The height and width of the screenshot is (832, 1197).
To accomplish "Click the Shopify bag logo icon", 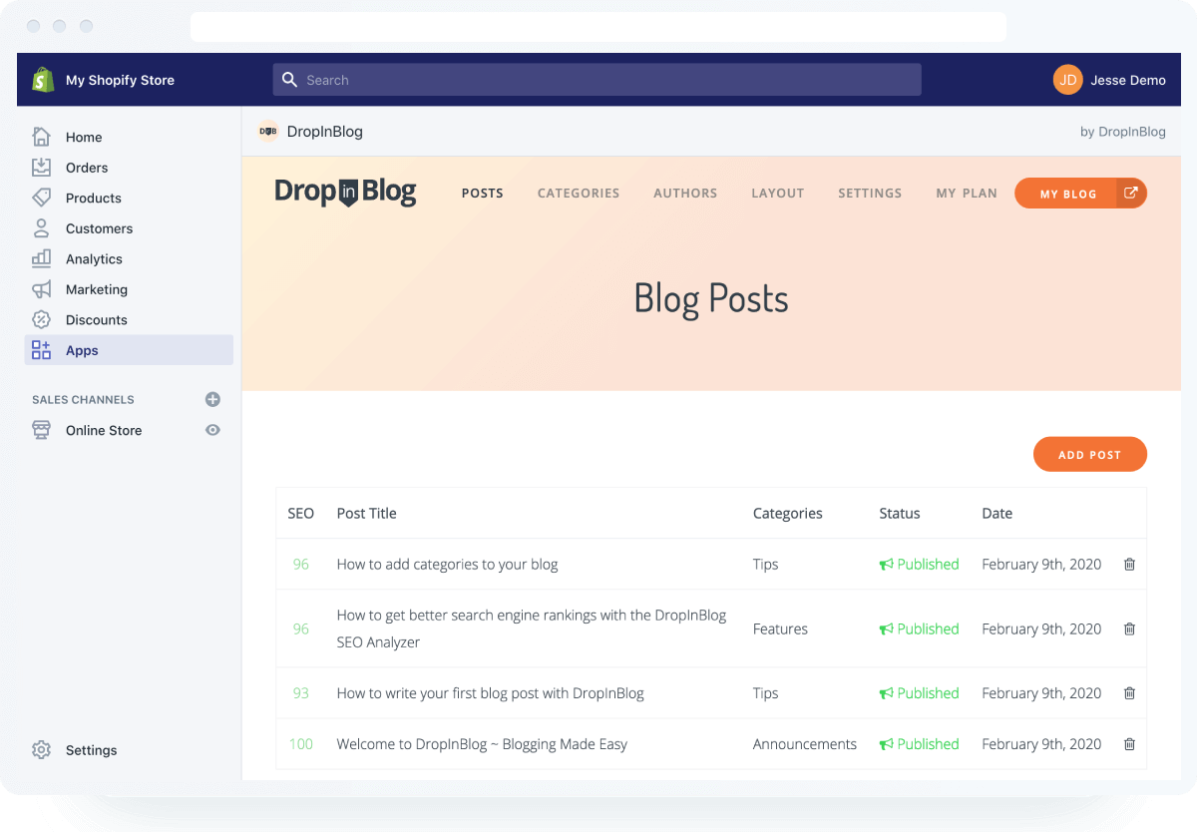I will click(x=43, y=80).
